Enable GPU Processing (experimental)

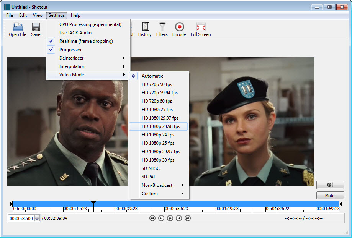pyautogui.click(x=88, y=24)
